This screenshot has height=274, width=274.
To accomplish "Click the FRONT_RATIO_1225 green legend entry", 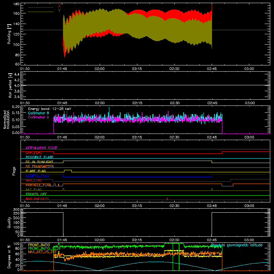I will coord(44,248).
